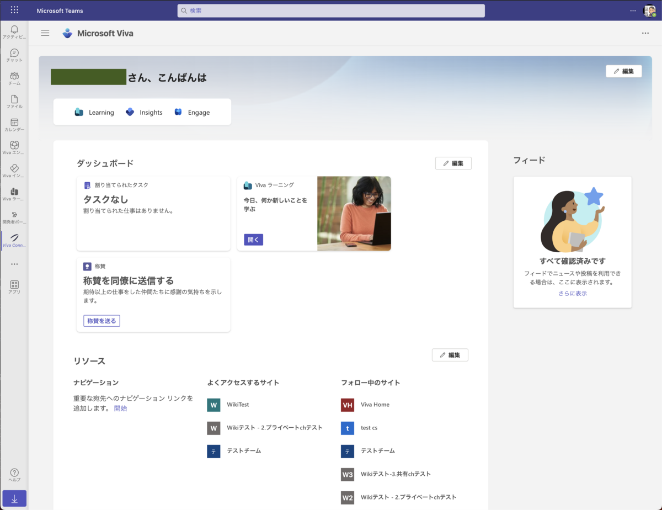Open Calendar (カレンダー) in sidebar
The height and width of the screenshot is (510, 662).
coord(14,125)
